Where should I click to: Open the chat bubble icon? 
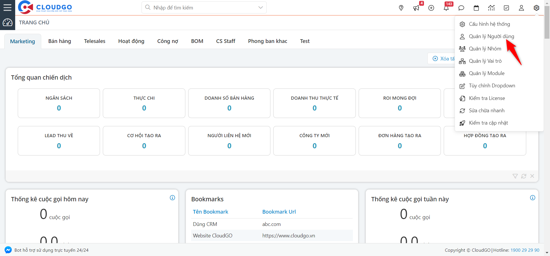pos(461,8)
